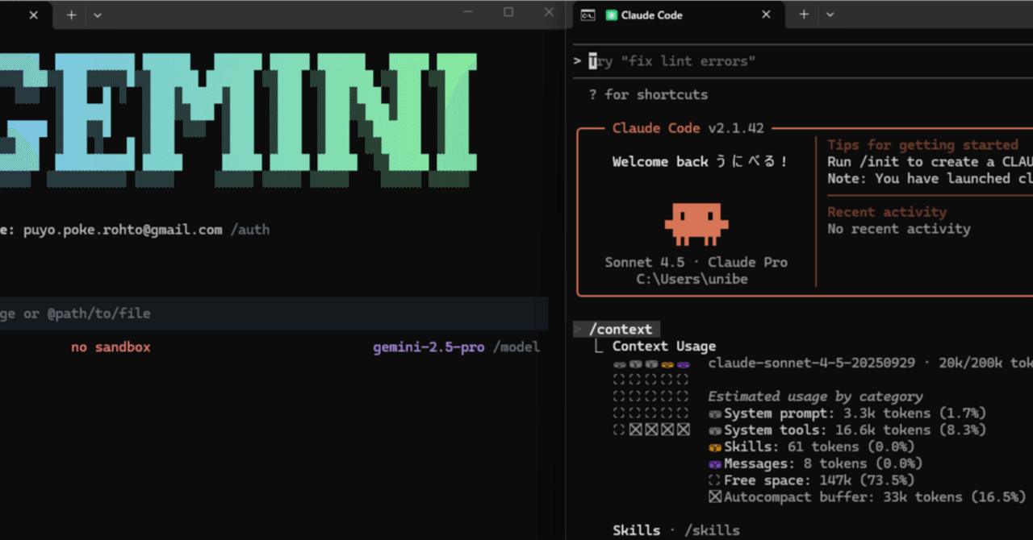Click the gemini-2.5-pro model label

(429, 347)
